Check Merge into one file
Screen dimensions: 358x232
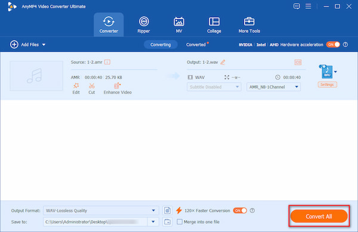[180, 222]
